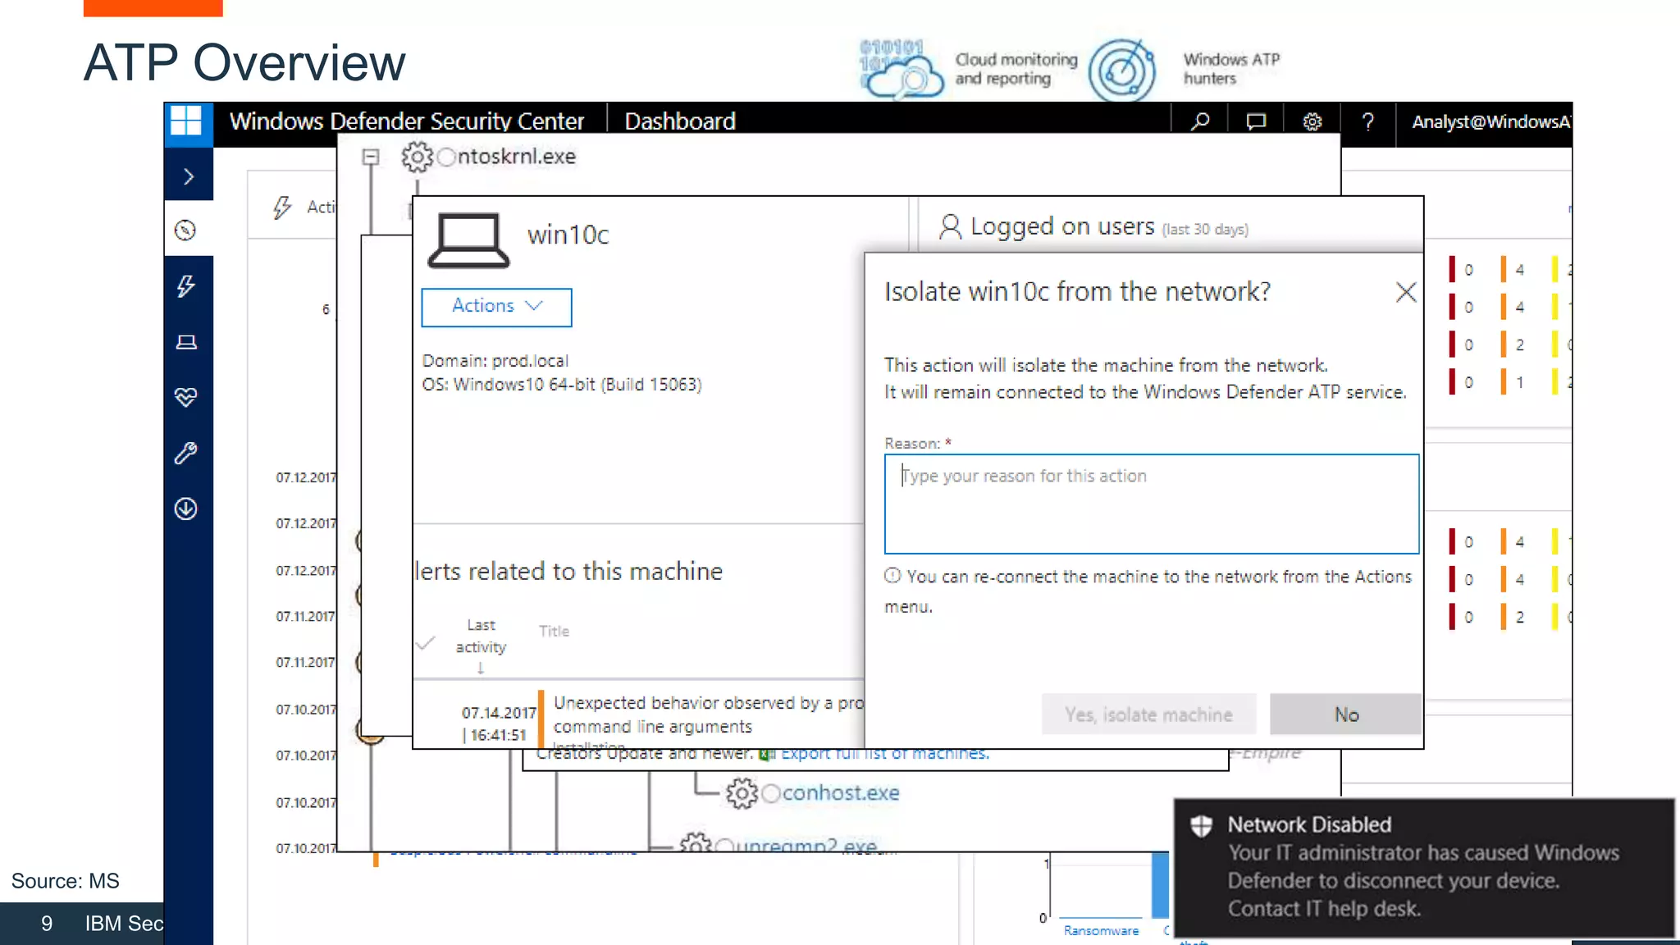This screenshot has height=945, width=1680.
Task: Click Domain: prod.local text
Action: pyautogui.click(x=495, y=361)
